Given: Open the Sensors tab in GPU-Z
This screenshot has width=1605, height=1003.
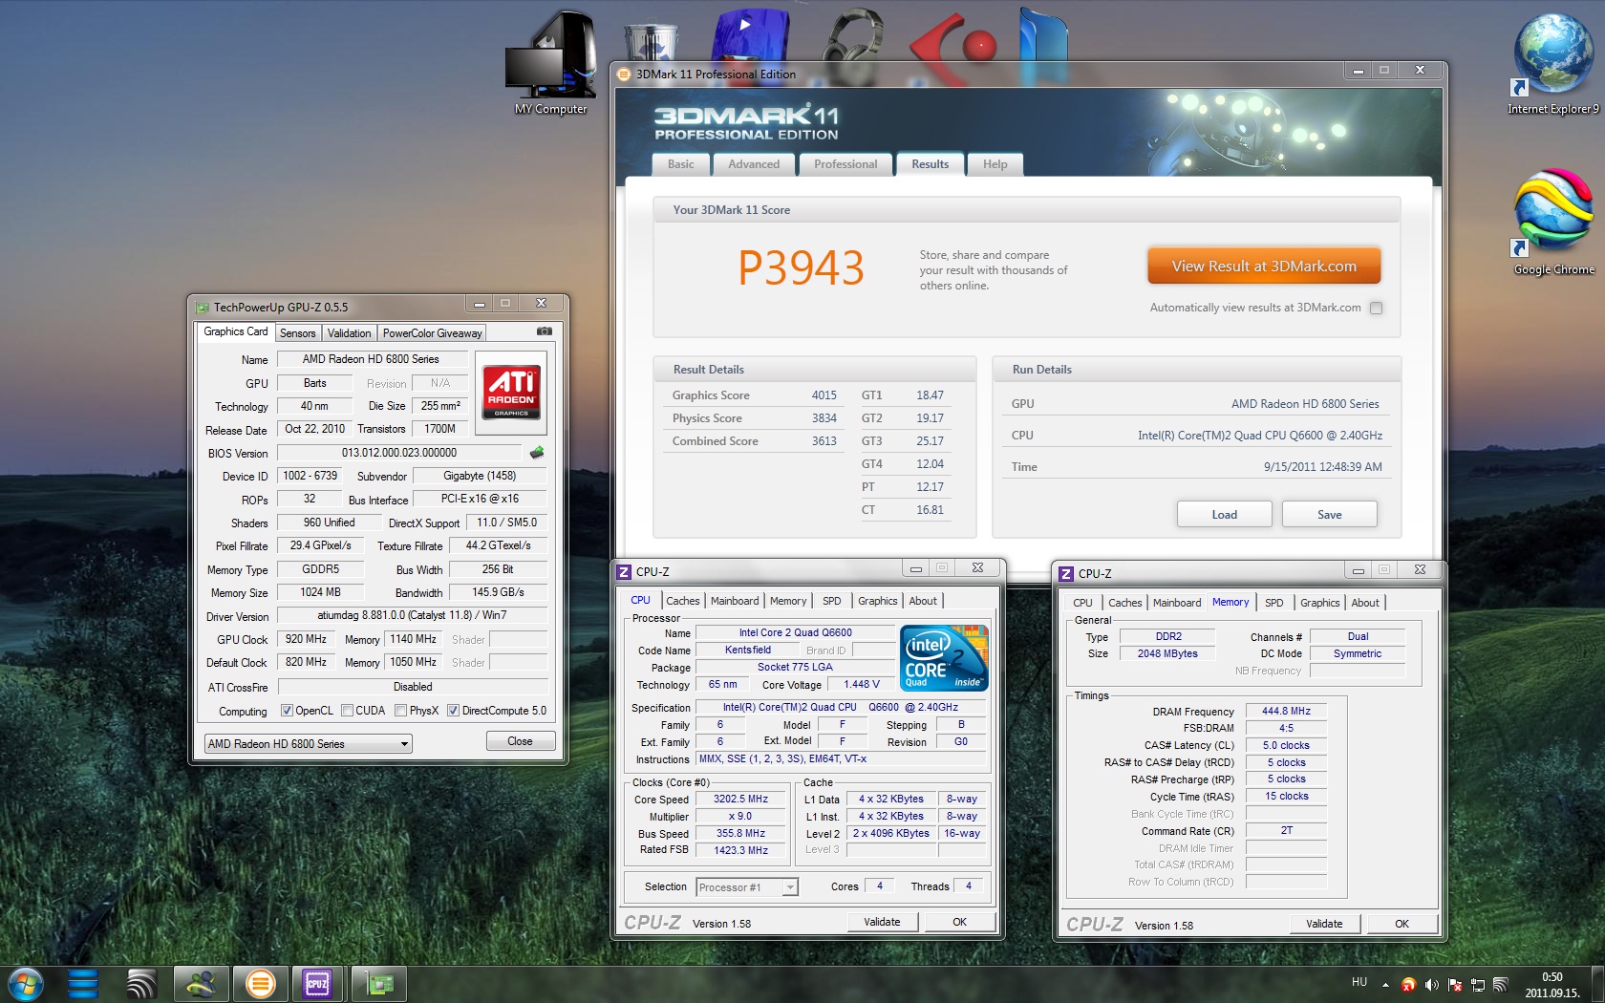Looking at the screenshot, I should click(x=298, y=333).
